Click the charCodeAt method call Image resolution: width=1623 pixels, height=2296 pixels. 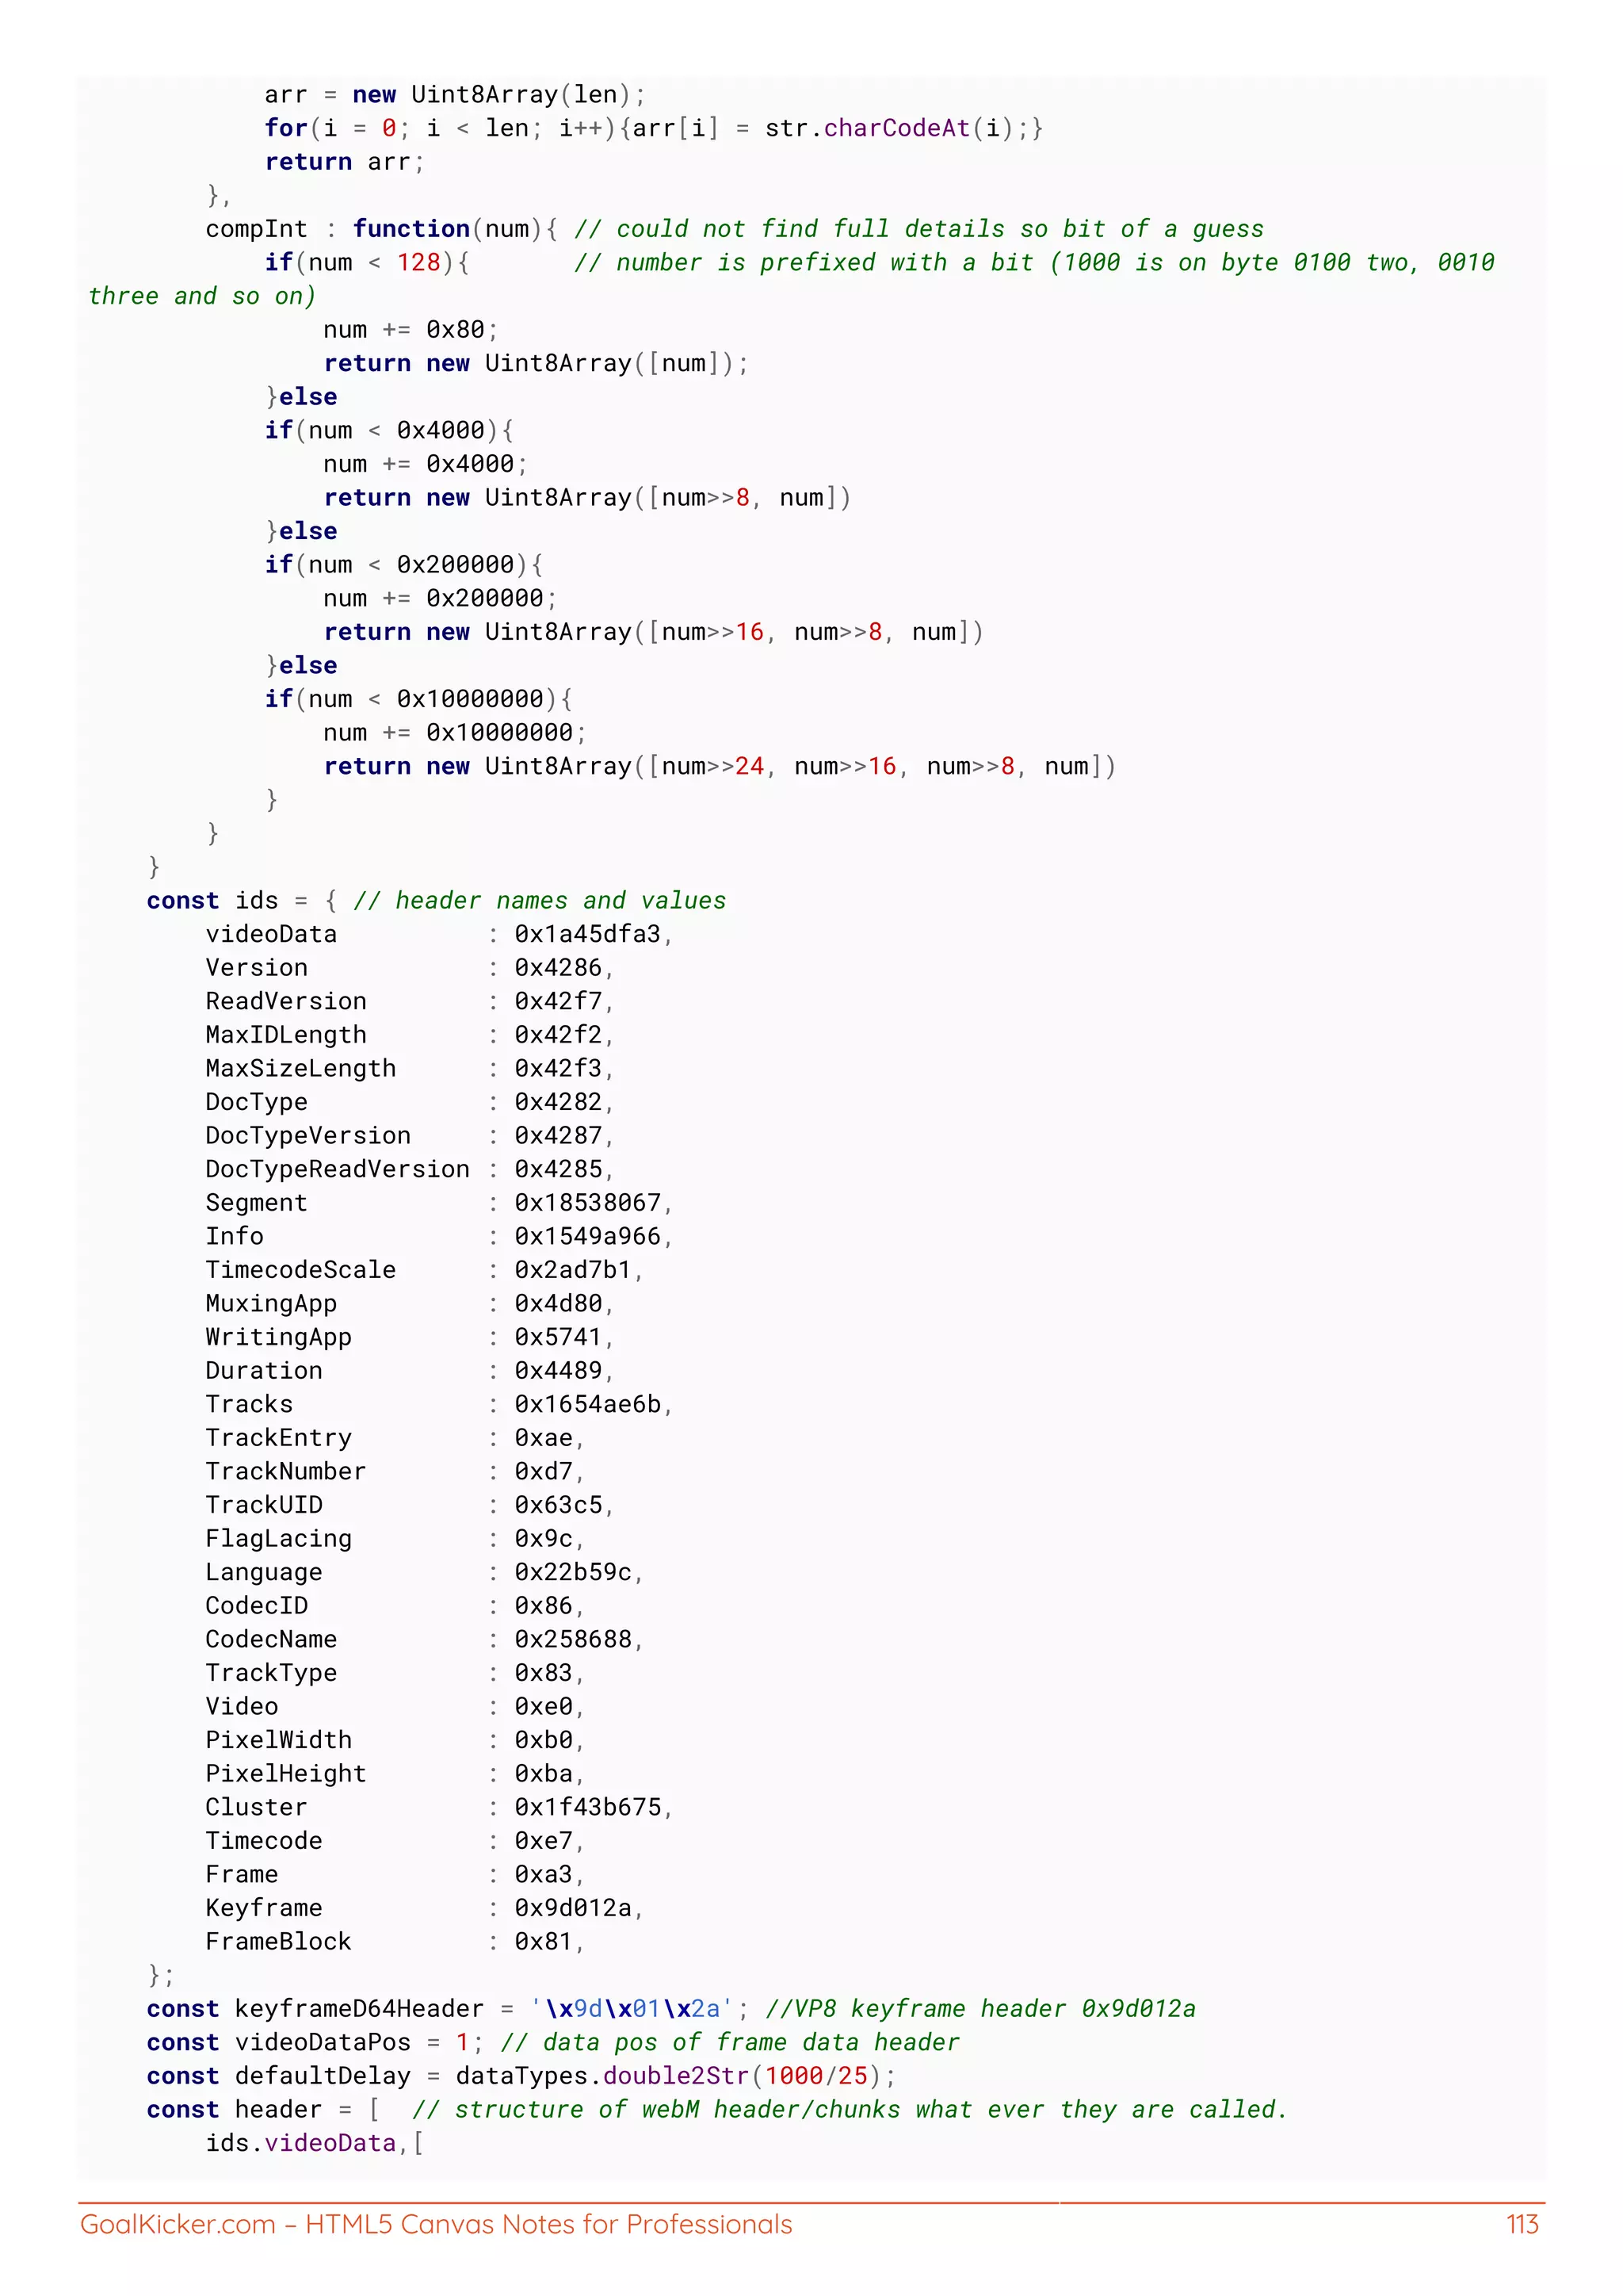pyautogui.click(x=896, y=128)
